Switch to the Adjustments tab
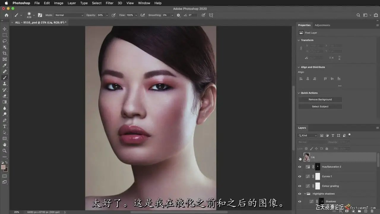 point(322,25)
